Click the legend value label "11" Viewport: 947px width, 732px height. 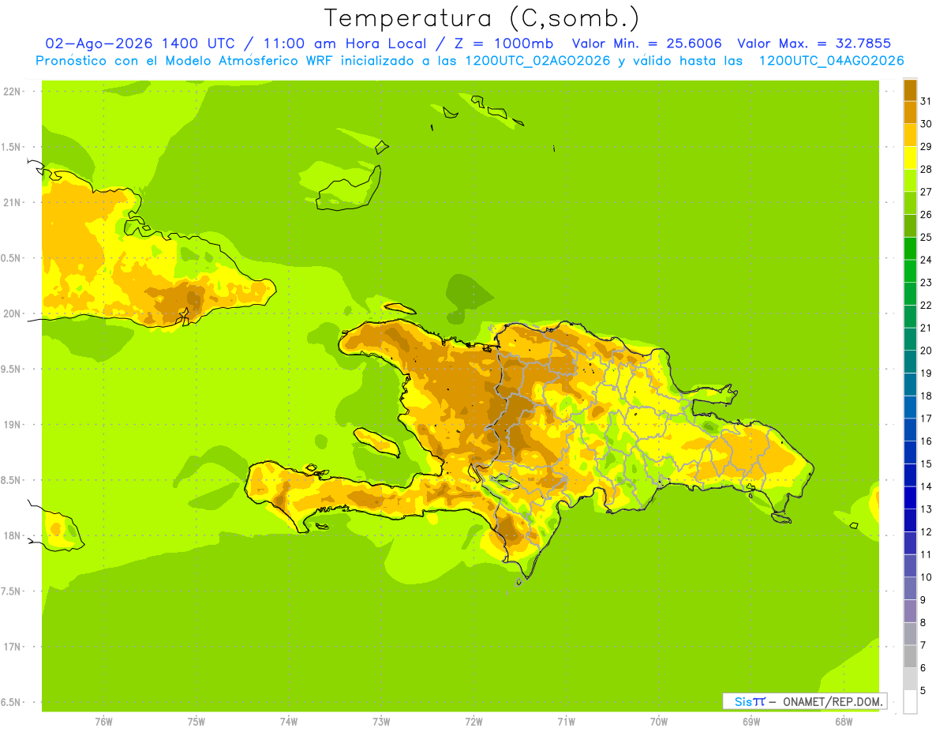pos(926,554)
